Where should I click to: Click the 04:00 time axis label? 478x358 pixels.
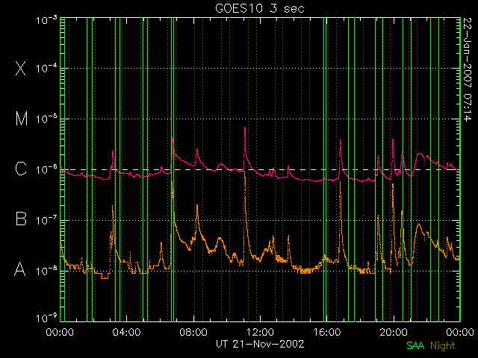point(126,332)
